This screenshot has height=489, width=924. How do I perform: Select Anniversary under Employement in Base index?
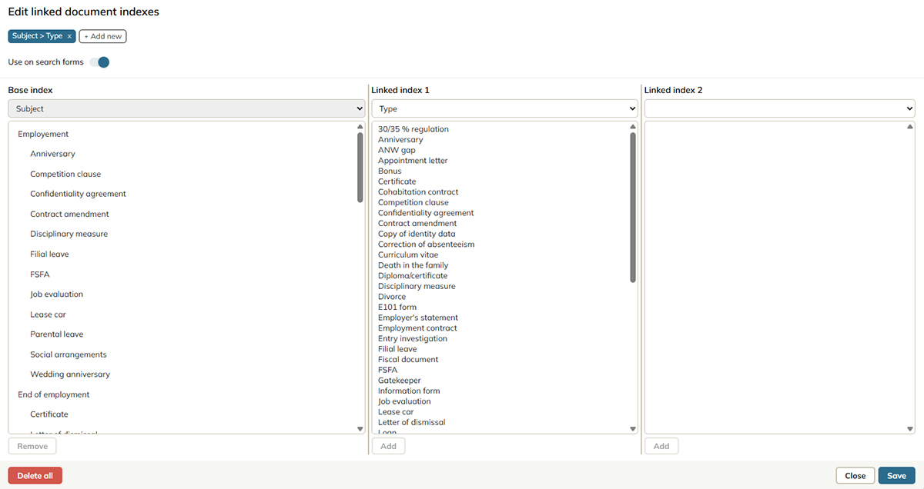[52, 154]
